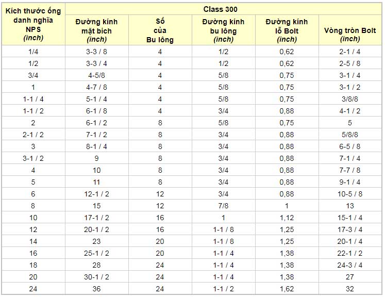
Task: Click the bolt circle value 32
Action: point(350,289)
